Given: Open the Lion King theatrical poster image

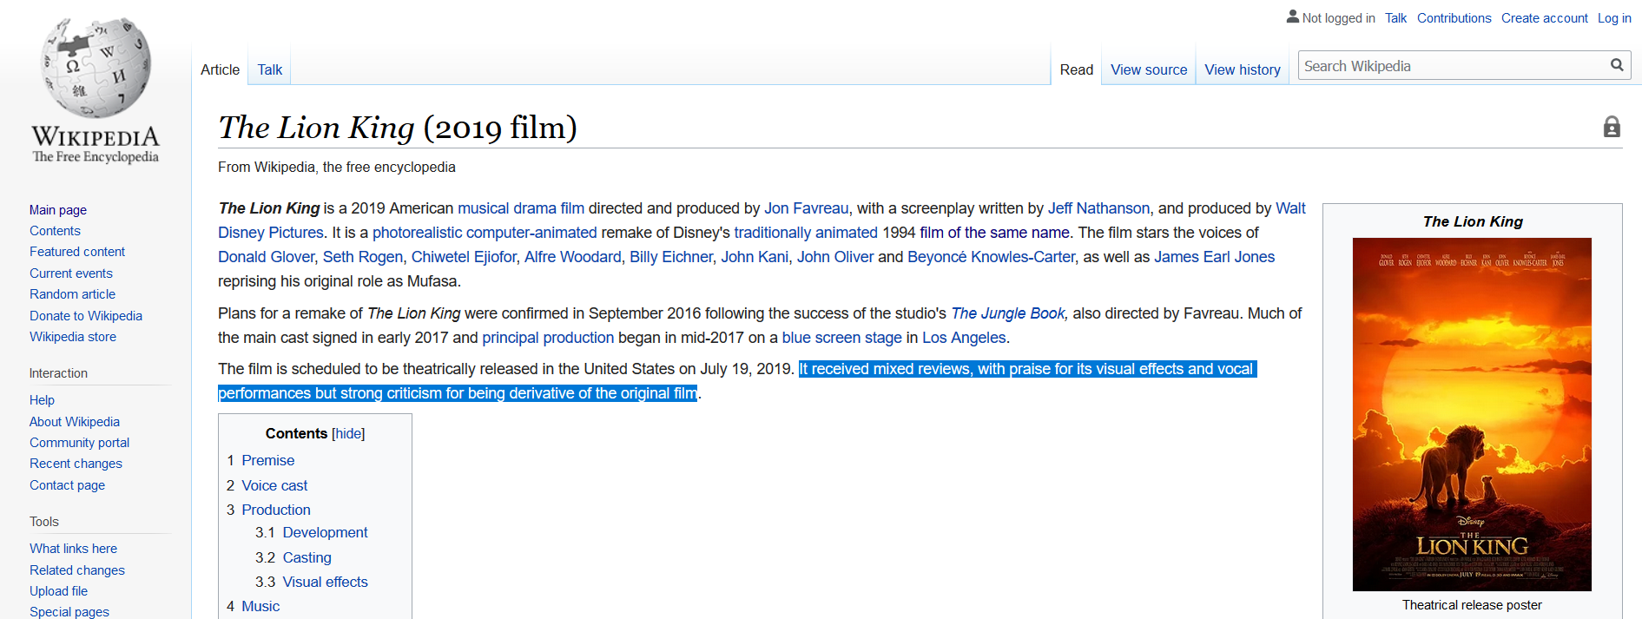Looking at the screenshot, I should [x=1471, y=414].
